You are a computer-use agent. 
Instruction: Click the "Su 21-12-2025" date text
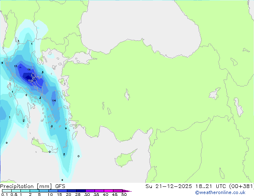pos(169,186)
